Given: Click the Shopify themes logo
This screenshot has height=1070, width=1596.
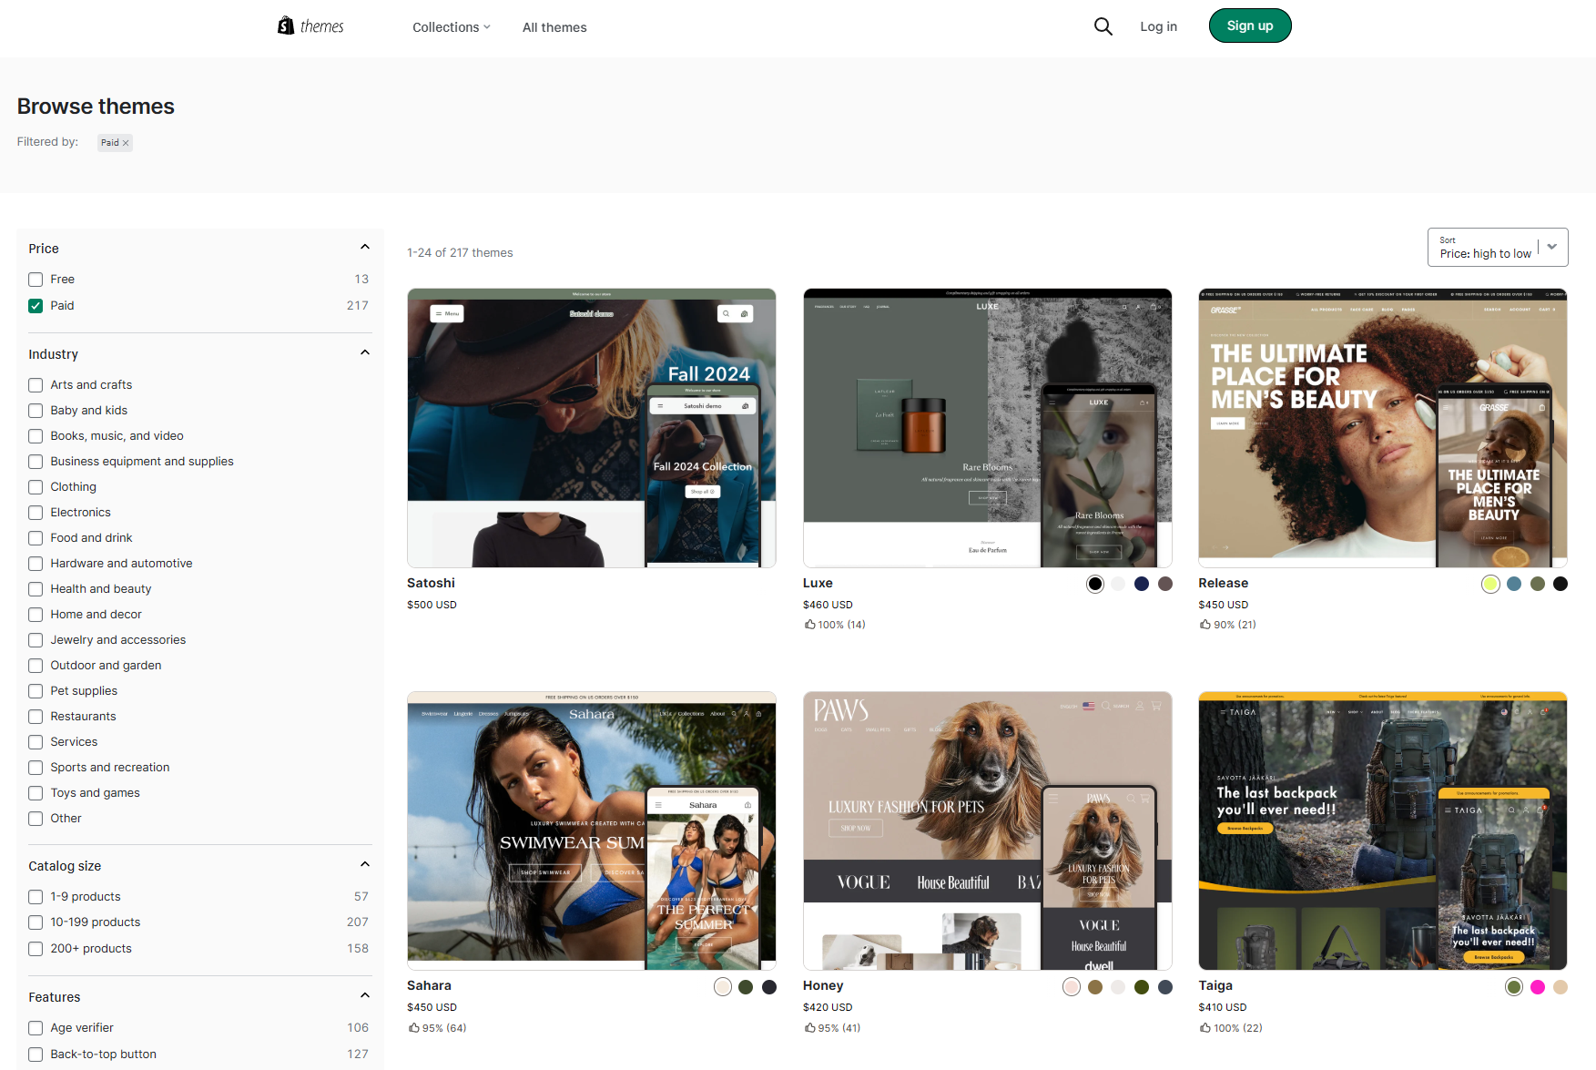Looking at the screenshot, I should pos(310,26).
